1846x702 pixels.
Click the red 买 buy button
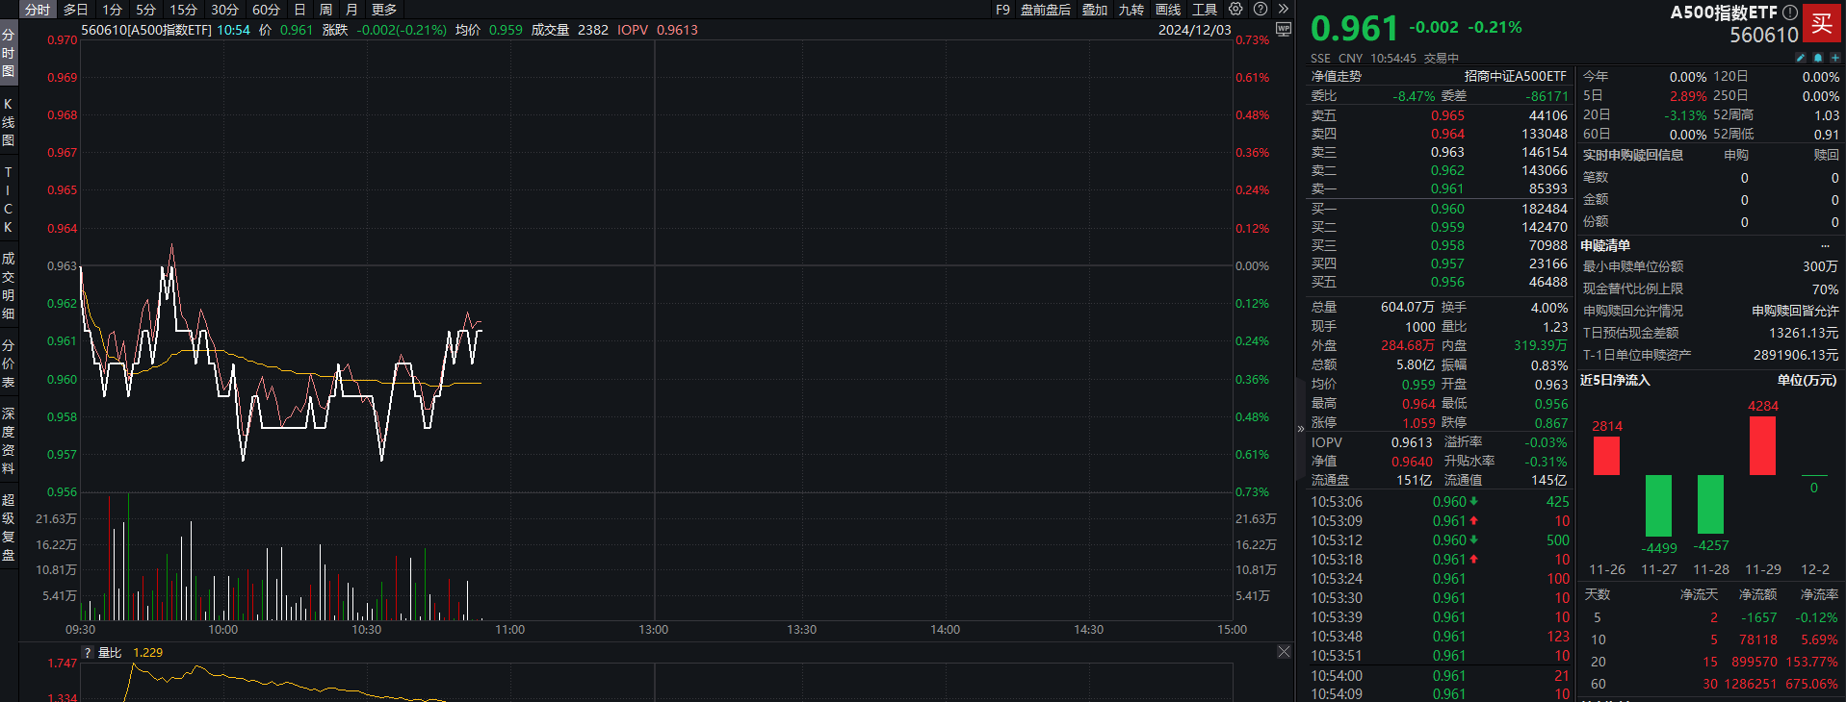pyautogui.click(x=1821, y=24)
